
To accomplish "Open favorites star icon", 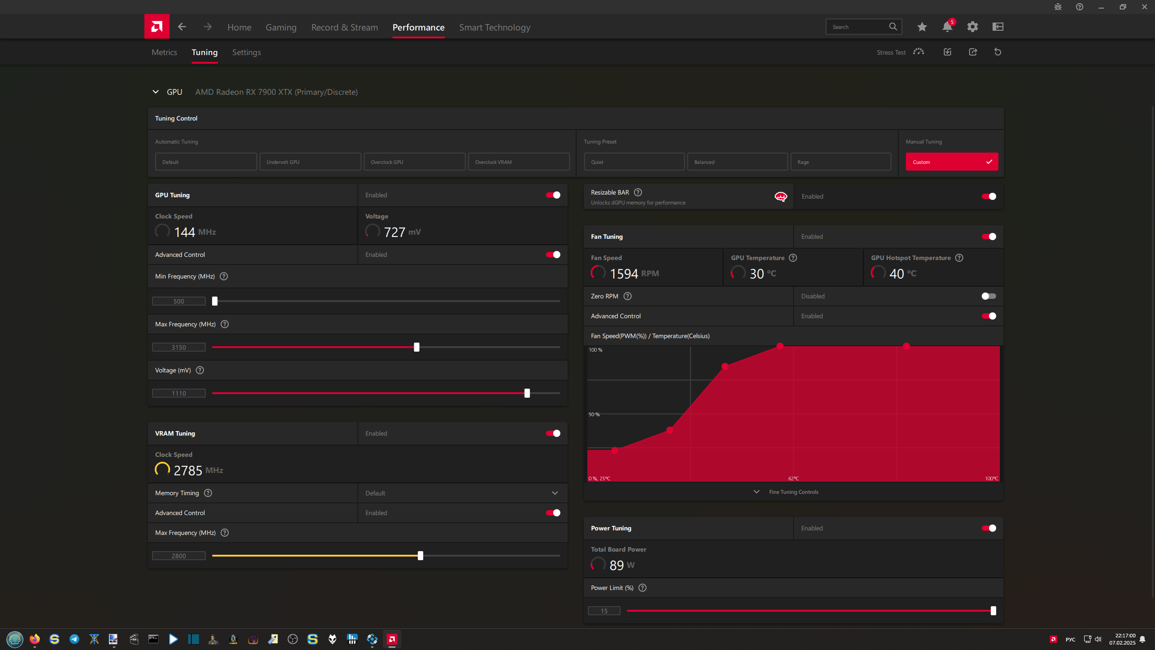I will (922, 27).
